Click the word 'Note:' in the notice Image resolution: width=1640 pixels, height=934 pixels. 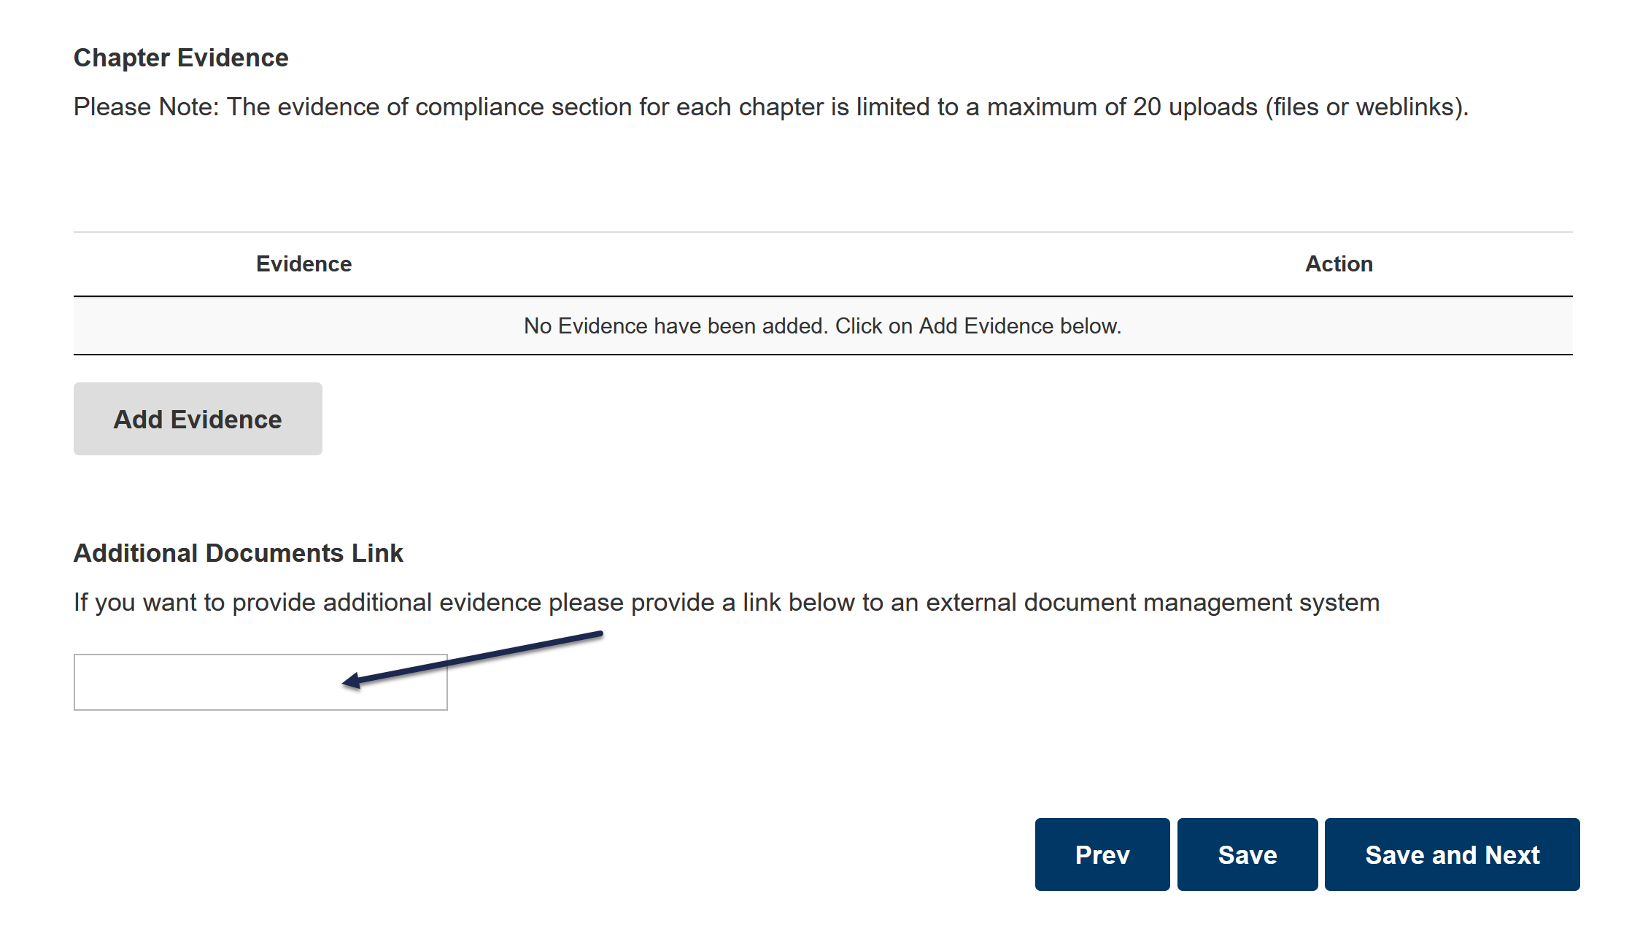189,107
